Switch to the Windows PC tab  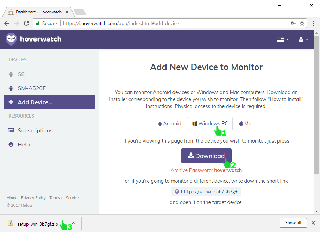tap(210, 124)
